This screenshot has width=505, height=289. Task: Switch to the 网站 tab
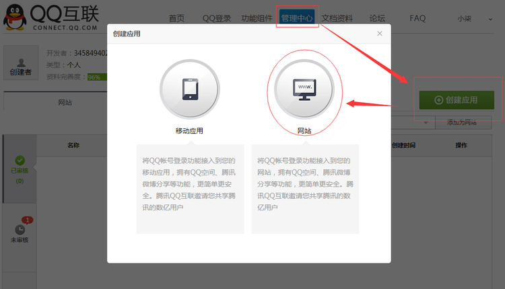pyautogui.click(x=65, y=102)
